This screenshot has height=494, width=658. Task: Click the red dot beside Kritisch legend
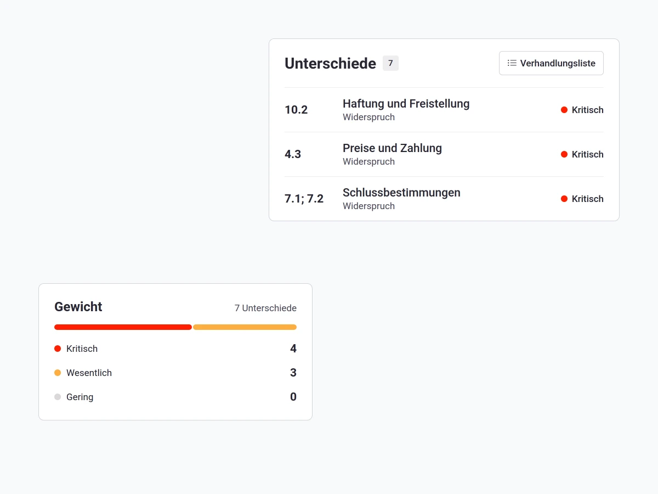click(x=58, y=349)
